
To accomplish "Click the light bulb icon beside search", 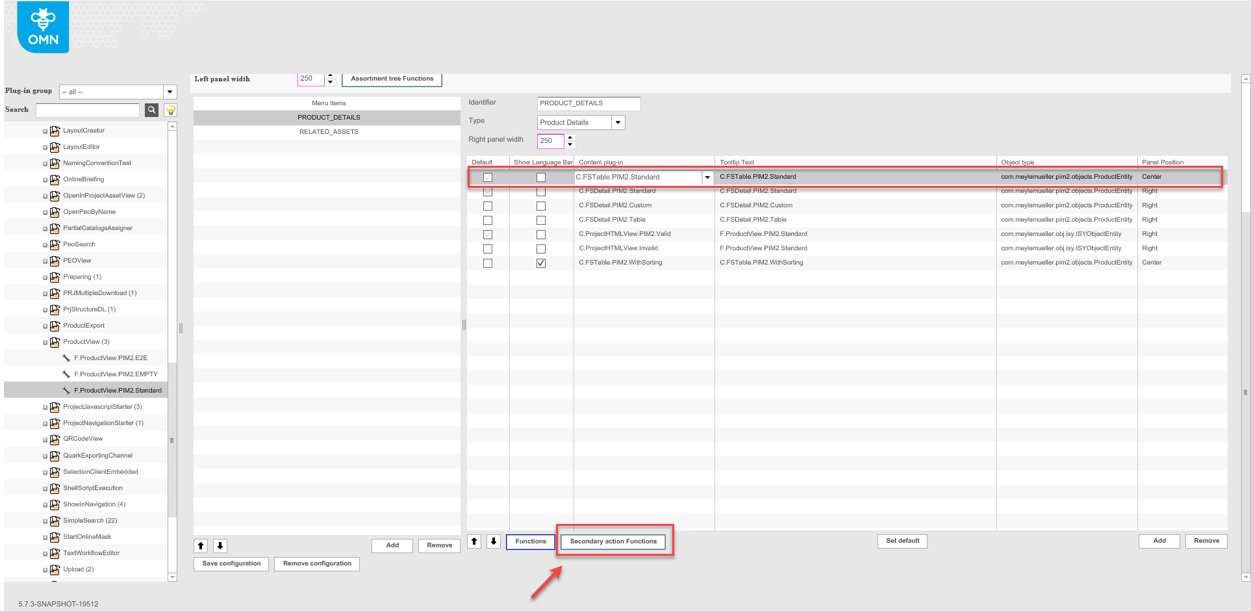I will [169, 110].
